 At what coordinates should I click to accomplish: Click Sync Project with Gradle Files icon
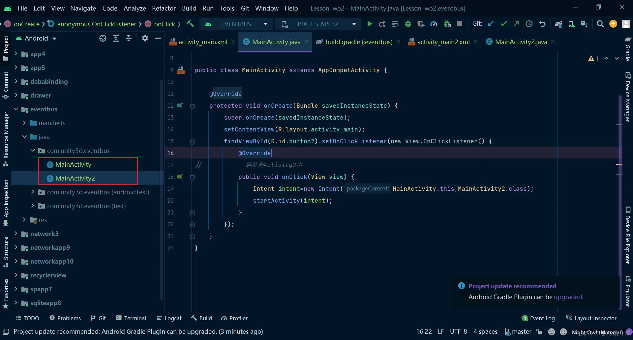pos(558,24)
